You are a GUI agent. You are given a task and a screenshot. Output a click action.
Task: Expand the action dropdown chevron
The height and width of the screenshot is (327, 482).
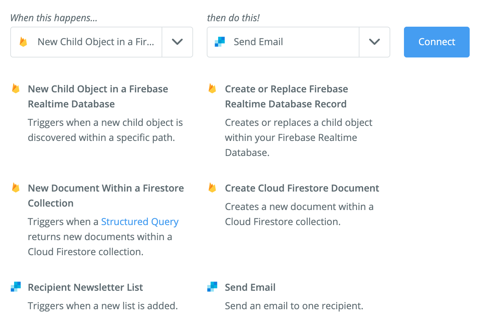[x=375, y=42]
